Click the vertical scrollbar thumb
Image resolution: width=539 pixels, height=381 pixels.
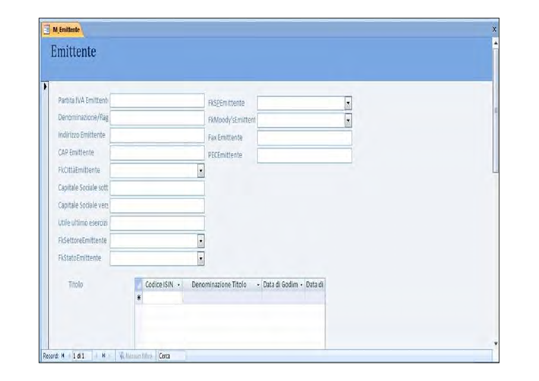click(496, 110)
